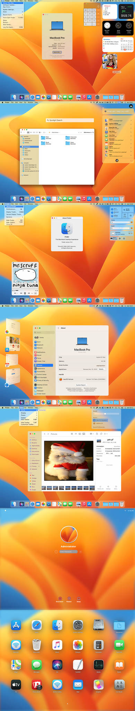Viewport: 135px width, 711px height.
Task: Select toslha-4.0 sound output device
Action: tap(100, 423)
